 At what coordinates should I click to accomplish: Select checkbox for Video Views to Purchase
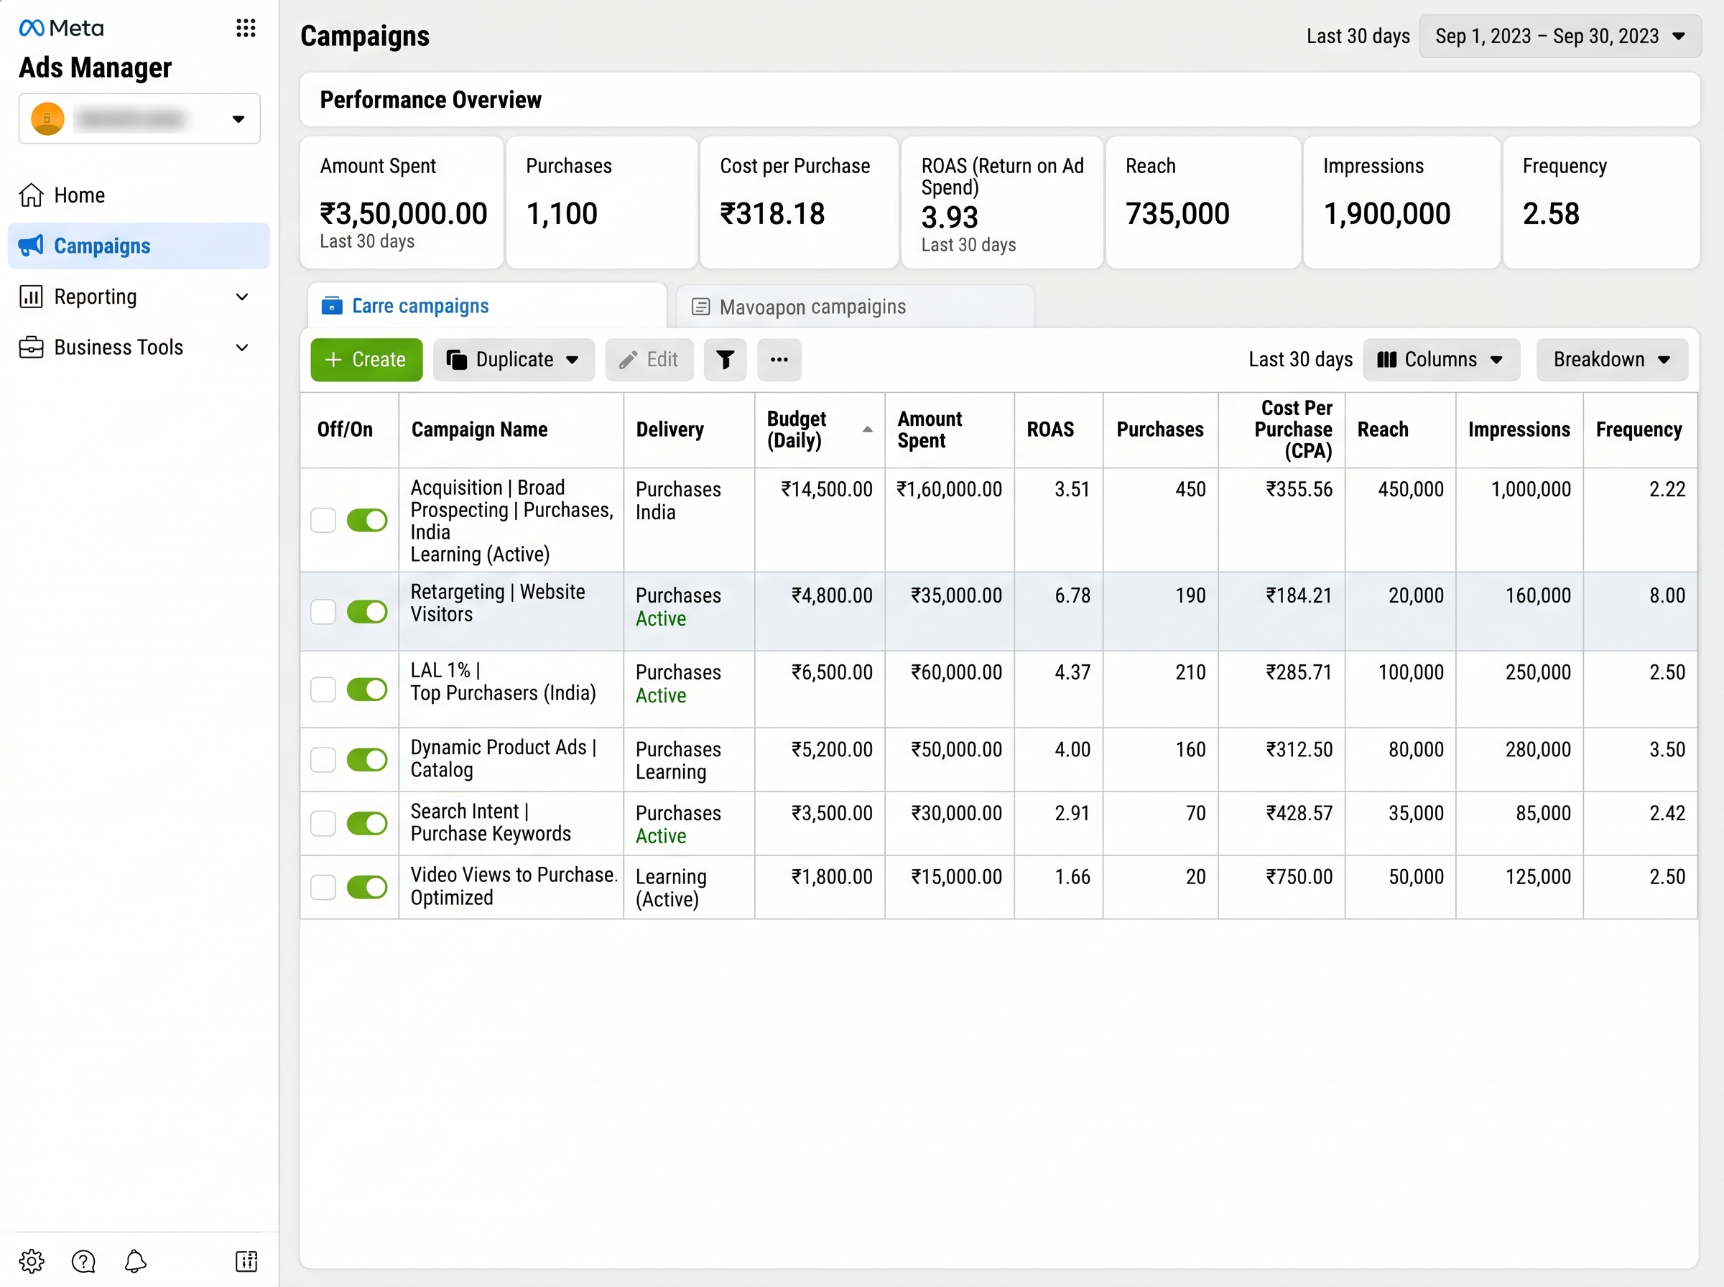click(323, 886)
